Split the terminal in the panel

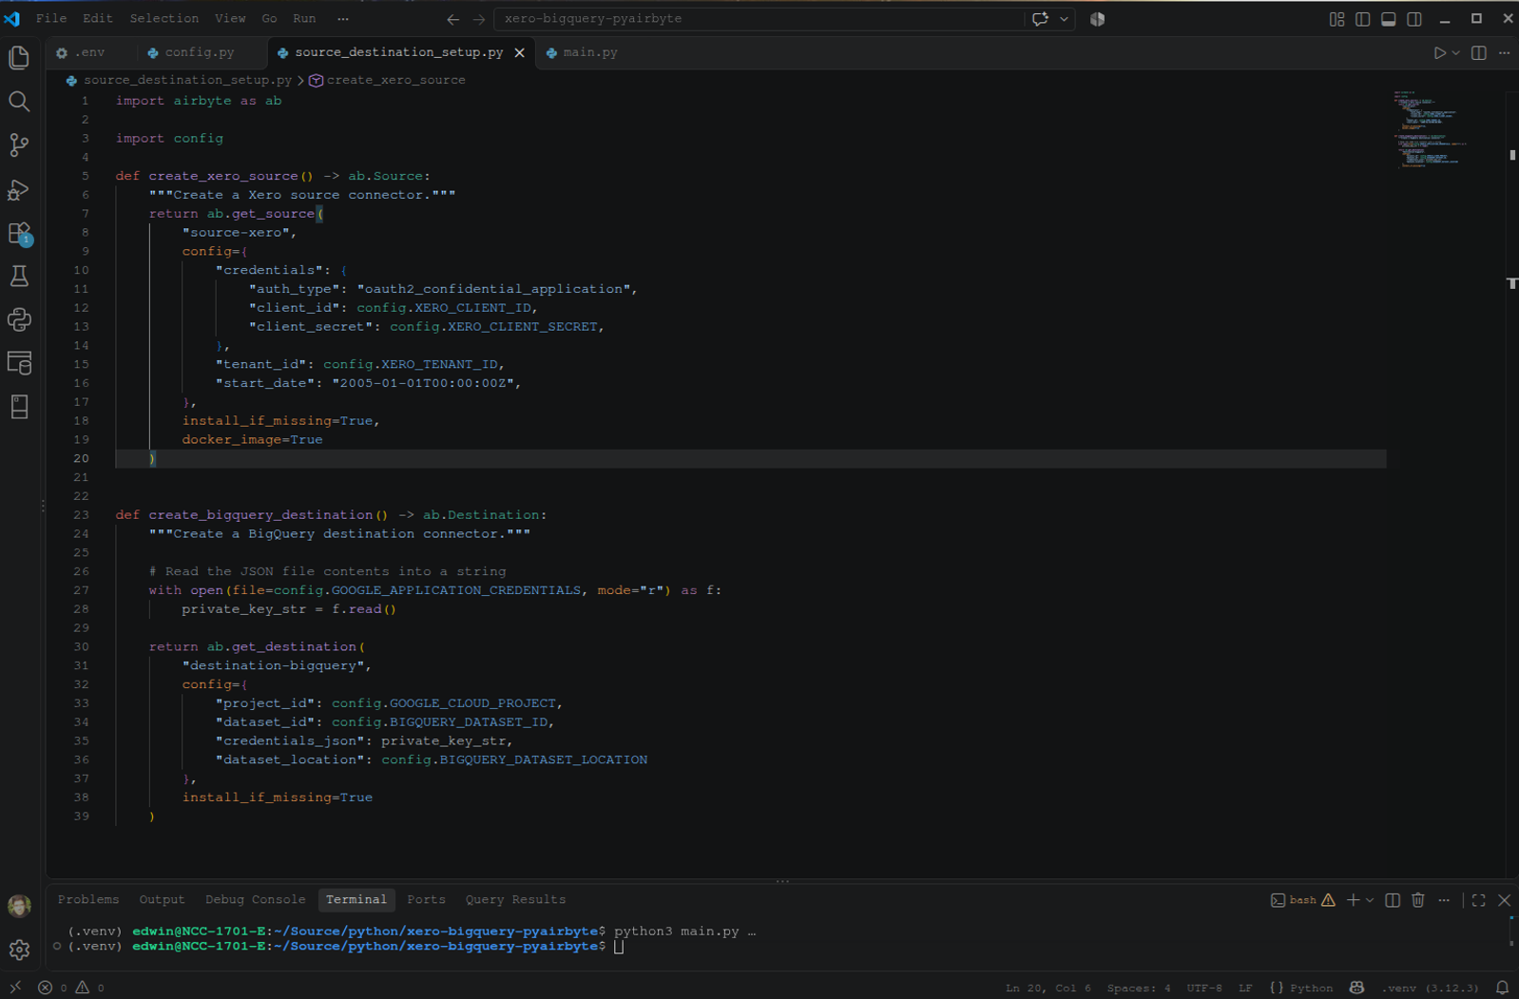coord(1393,900)
